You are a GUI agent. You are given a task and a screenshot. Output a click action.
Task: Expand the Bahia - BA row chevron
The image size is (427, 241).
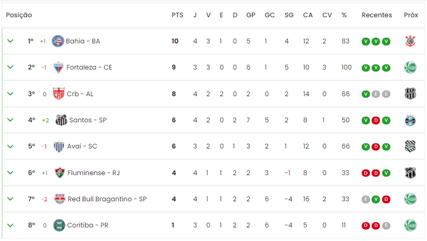(10, 41)
